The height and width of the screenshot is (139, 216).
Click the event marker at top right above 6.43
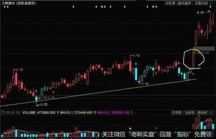[211, 6]
